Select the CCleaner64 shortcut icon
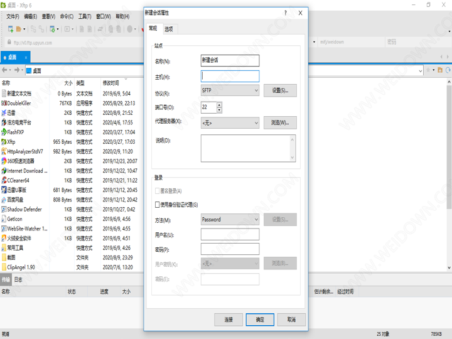Viewport: 452px width, 339px height. pos(4,180)
